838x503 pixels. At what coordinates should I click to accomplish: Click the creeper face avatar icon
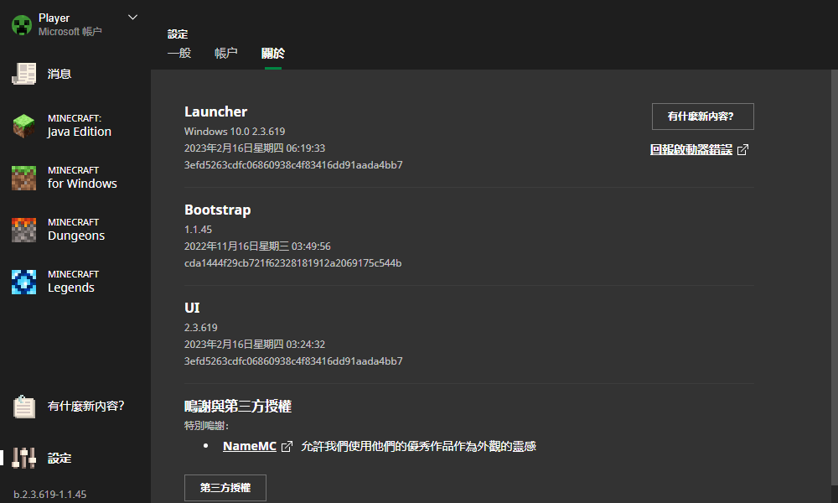[x=22, y=25]
